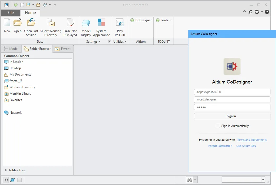Expand the Utilities group dropdown
The width and height of the screenshot is (276, 185).
point(120,42)
